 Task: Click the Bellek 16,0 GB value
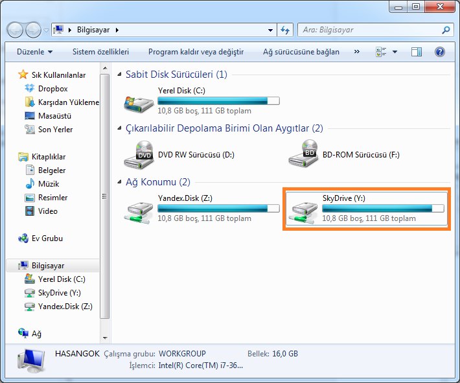coord(285,354)
